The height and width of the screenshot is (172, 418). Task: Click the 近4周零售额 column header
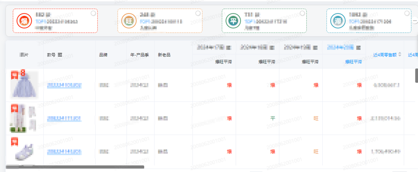point(385,55)
